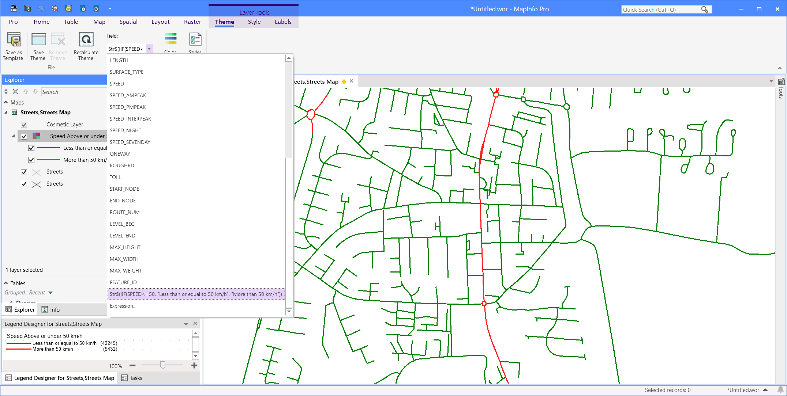Choose the Expression... list entry
Screen dimensions: 787x396
point(123,306)
